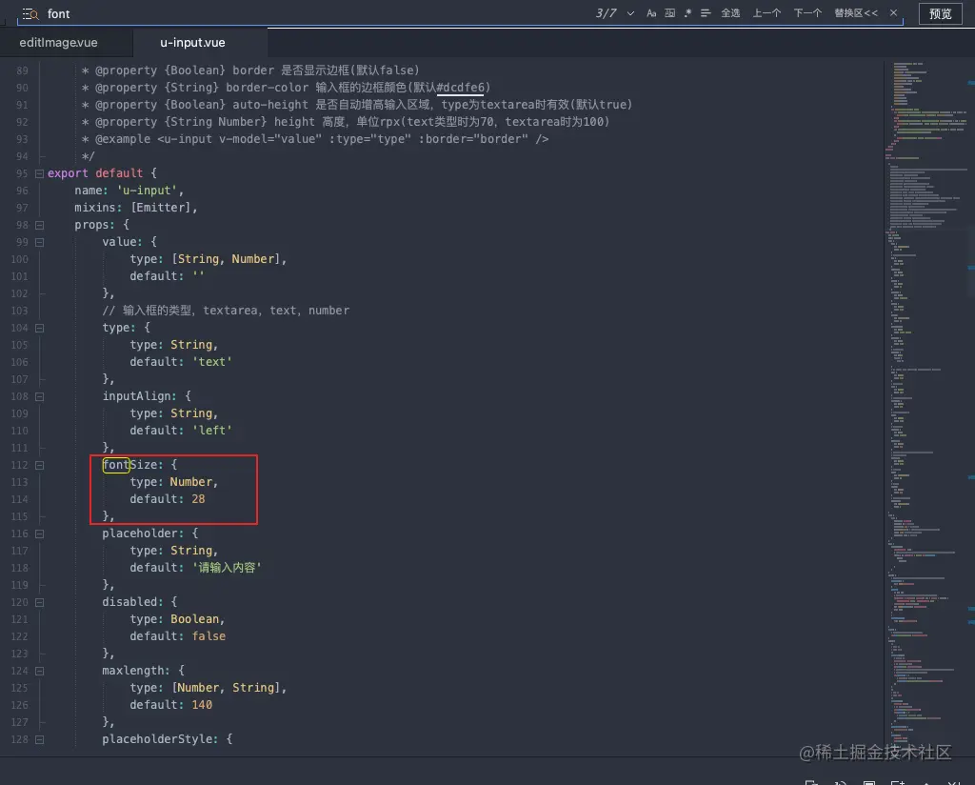Open the 3/7 results dropdown chevron
975x785 pixels.
(630, 13)
